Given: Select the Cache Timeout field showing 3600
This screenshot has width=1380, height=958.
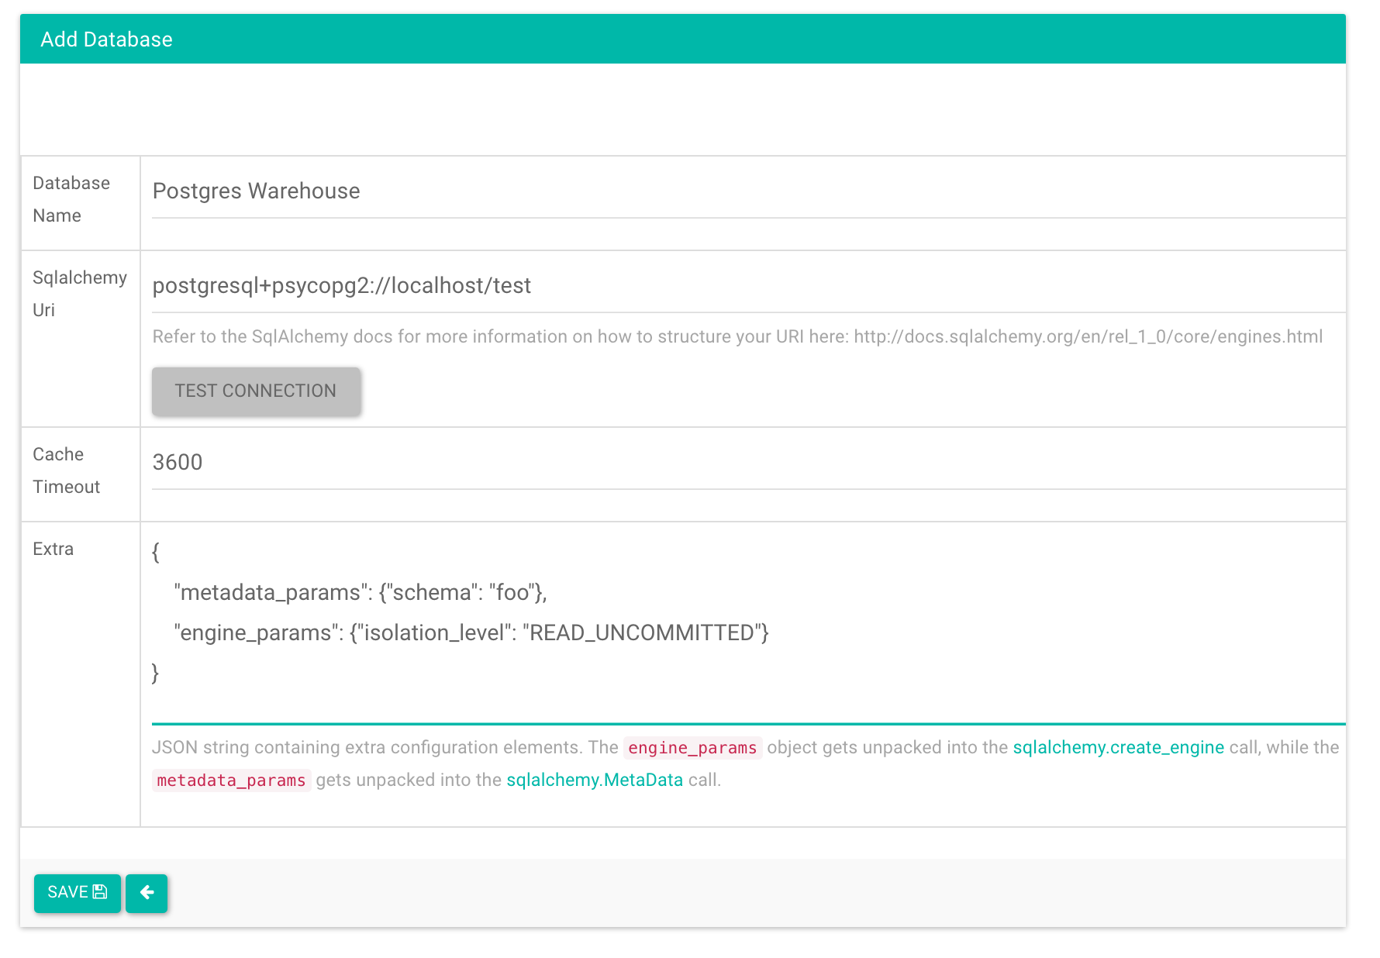Looking at the screenshot, I should point(744,463).
